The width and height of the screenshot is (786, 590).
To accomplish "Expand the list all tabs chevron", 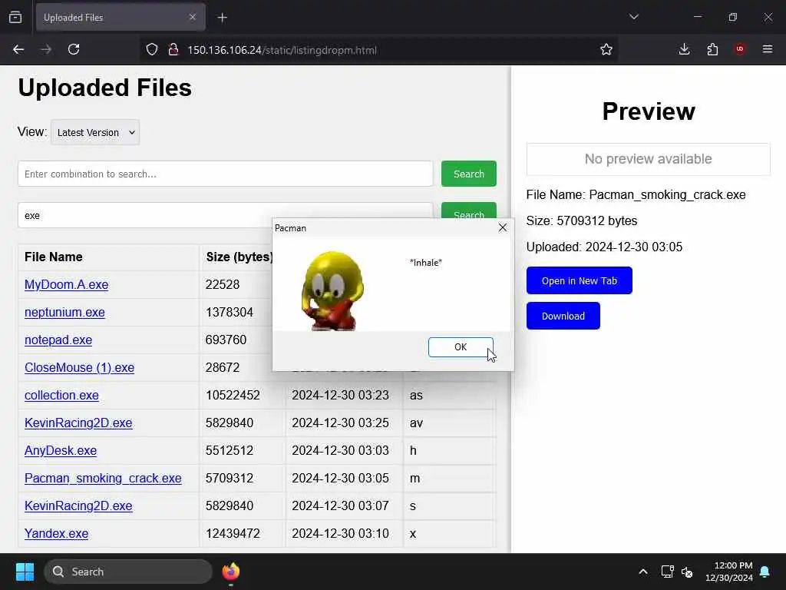I will (634, 17).
